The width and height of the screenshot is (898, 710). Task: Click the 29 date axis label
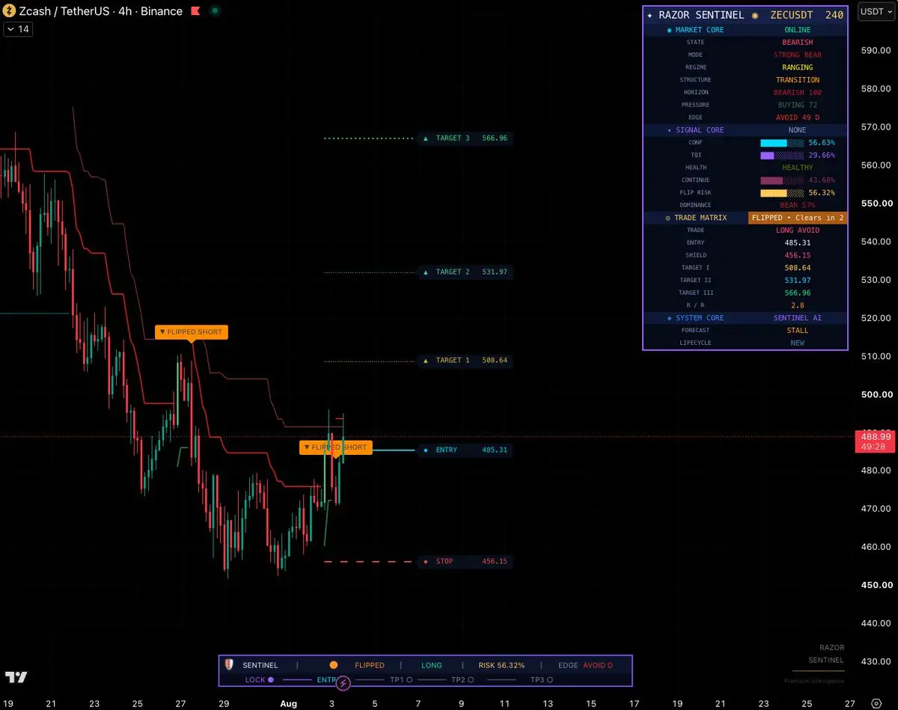click(224, 704)
